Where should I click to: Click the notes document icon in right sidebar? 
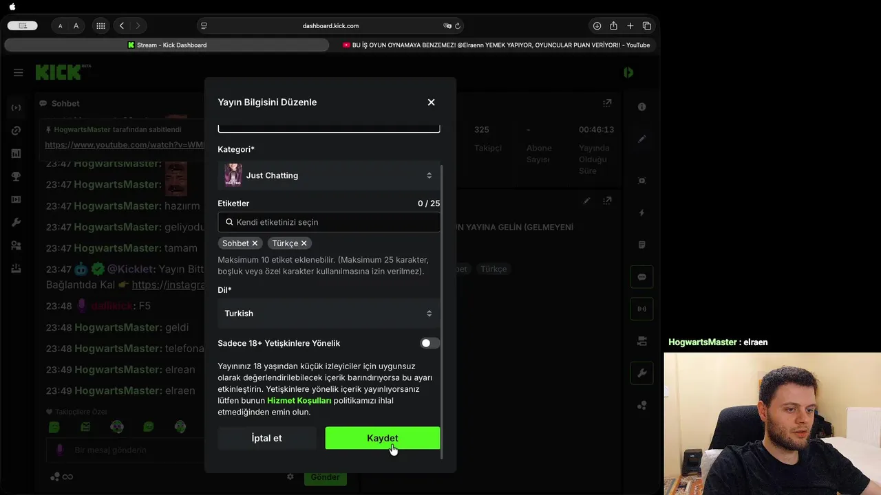[x=641, y=245]
